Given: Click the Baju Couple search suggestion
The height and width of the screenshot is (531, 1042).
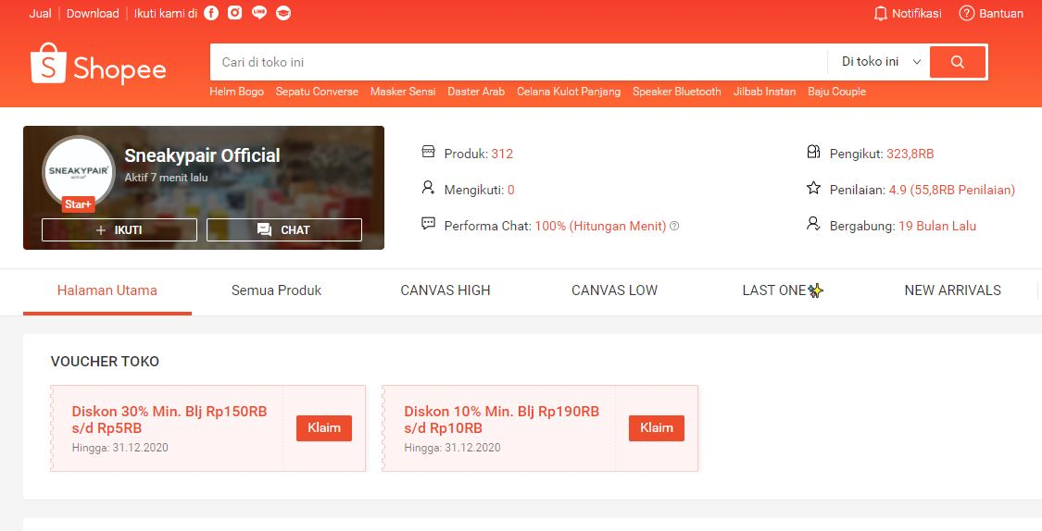Looking at the screenshot, I should [x=836, y=92].
